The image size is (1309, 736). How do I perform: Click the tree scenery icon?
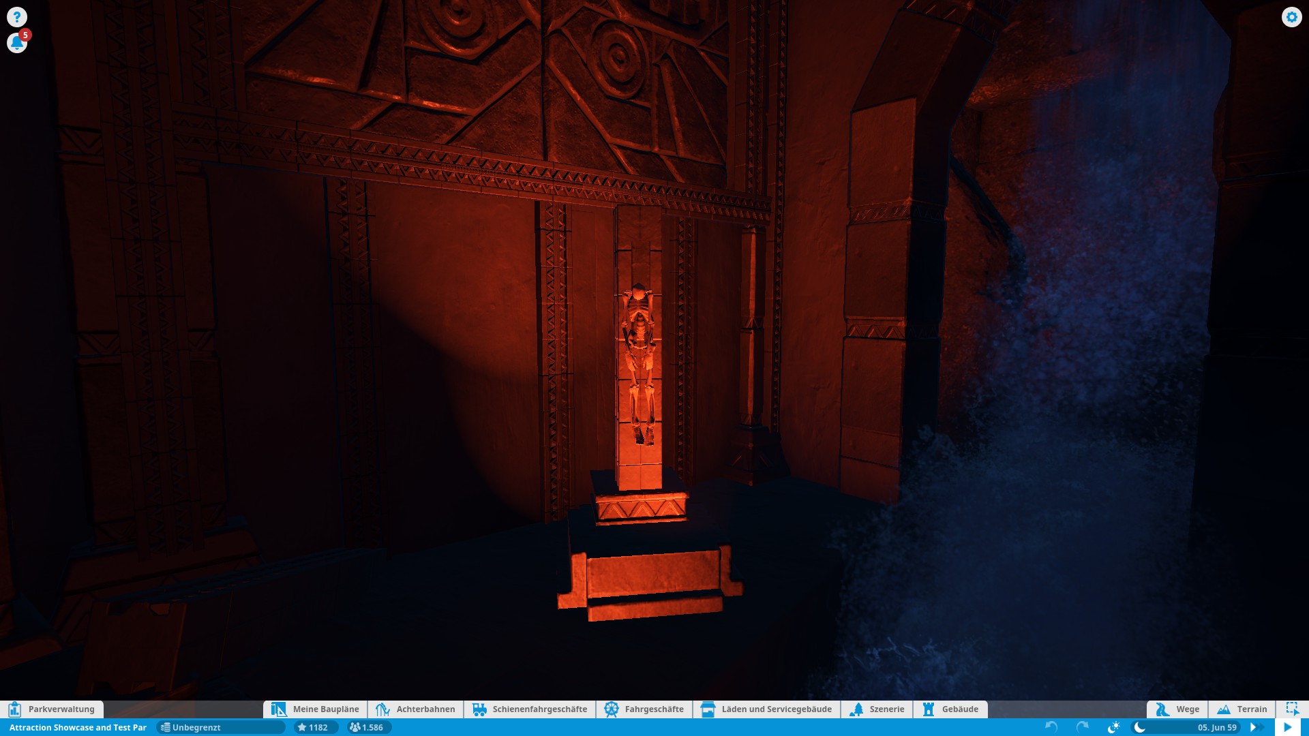point(856,709)
